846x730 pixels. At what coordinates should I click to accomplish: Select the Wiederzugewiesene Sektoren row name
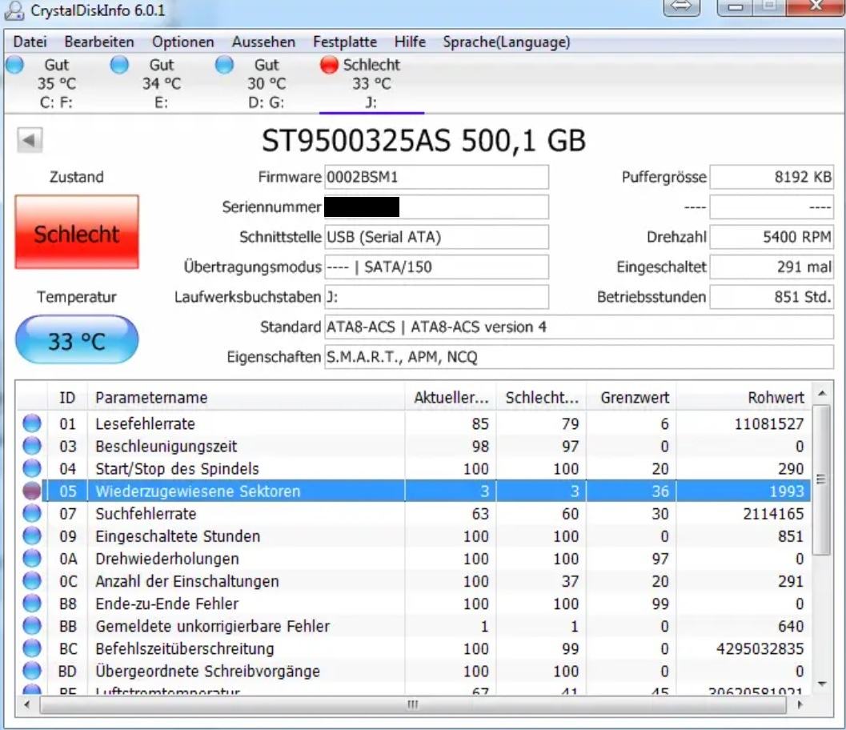point(198,491)
